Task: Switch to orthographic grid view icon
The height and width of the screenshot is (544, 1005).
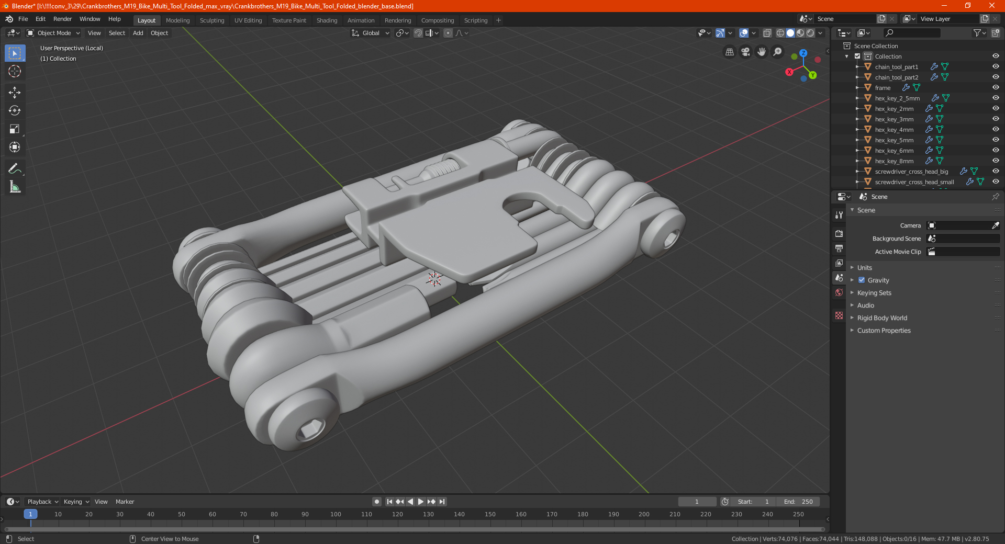Action: click(x=729, y=52)
